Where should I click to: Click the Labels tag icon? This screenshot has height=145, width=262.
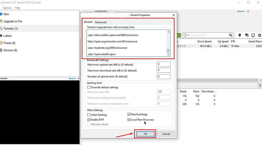coord(1,36)
